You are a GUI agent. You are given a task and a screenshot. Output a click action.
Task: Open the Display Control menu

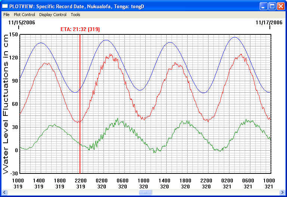click(53, 15)
